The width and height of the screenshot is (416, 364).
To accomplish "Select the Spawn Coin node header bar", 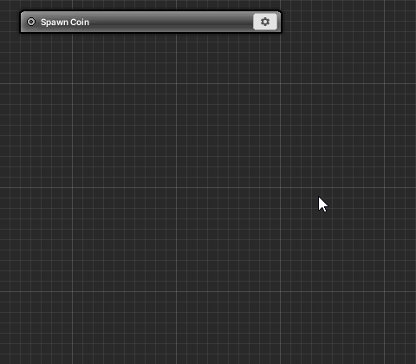I will pos(151,22).
